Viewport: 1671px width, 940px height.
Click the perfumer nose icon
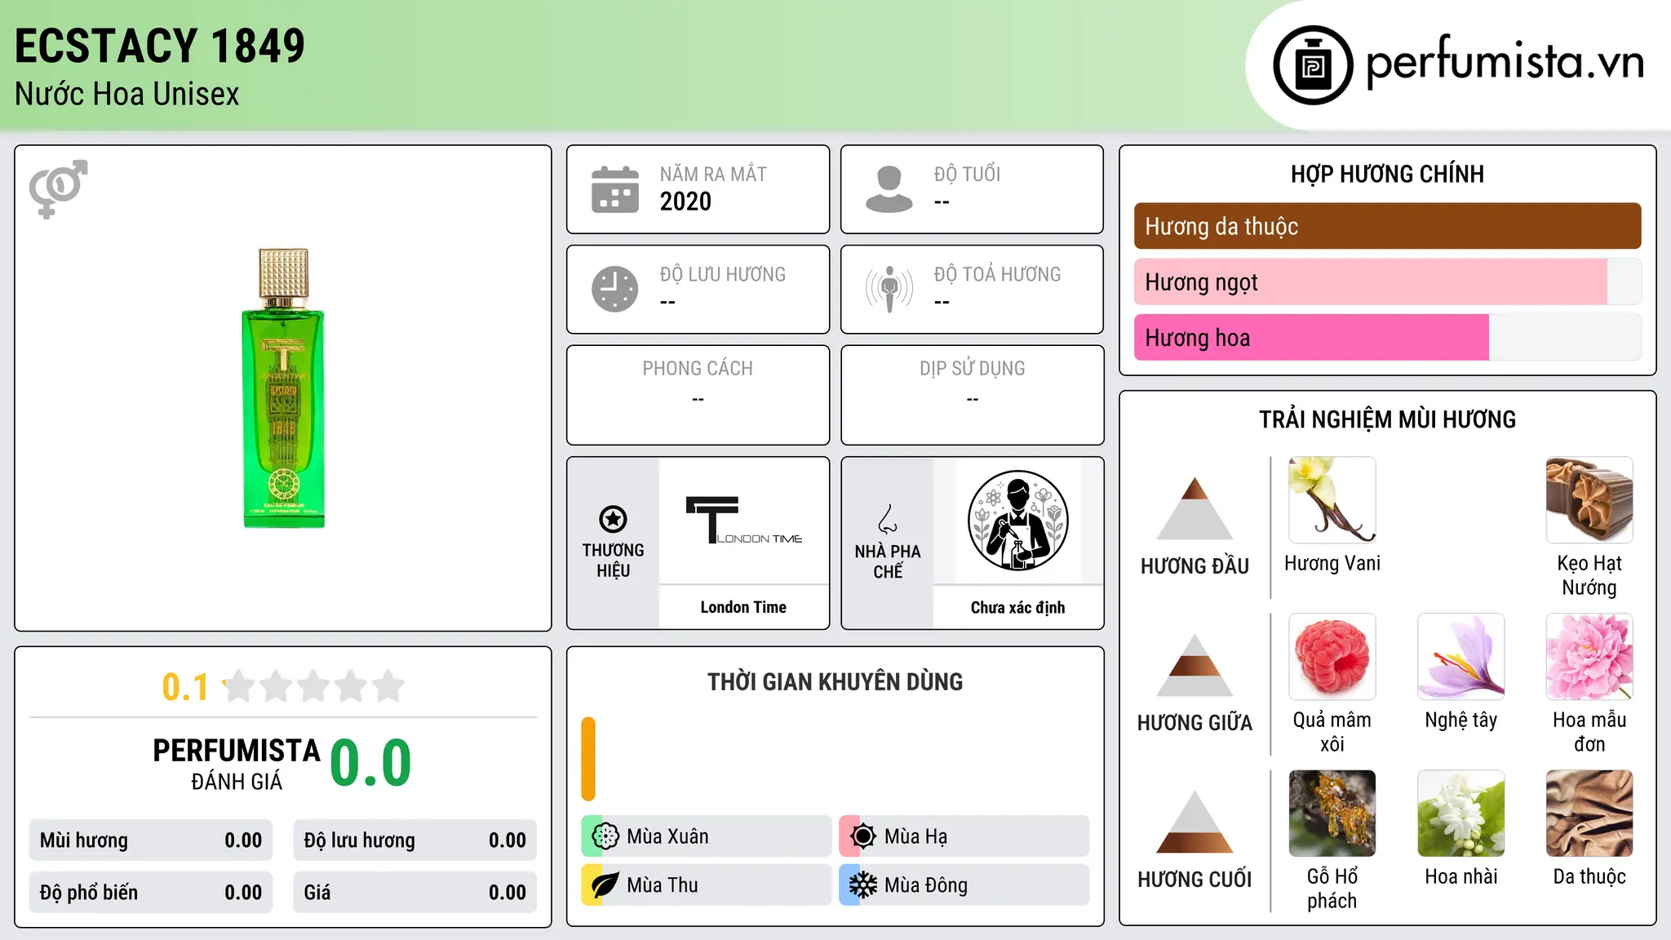[x=888, y=519]
